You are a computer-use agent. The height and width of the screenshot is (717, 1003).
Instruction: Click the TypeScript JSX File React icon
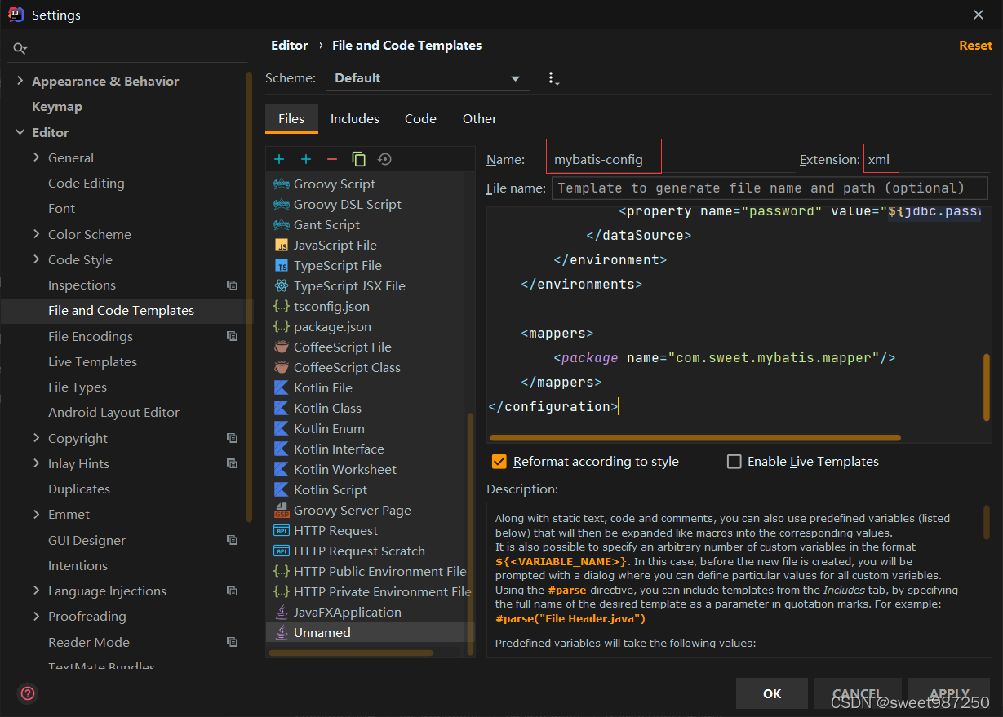click(282, 285)
